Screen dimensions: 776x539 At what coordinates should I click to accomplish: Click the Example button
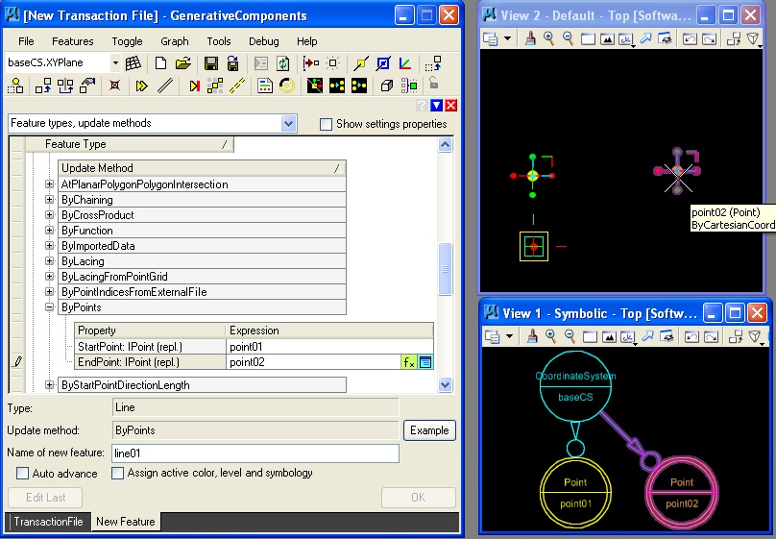[x=429, y=430]
